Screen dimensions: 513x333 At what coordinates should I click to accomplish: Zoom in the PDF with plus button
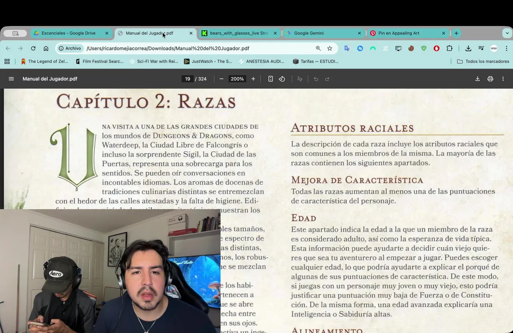253,79
